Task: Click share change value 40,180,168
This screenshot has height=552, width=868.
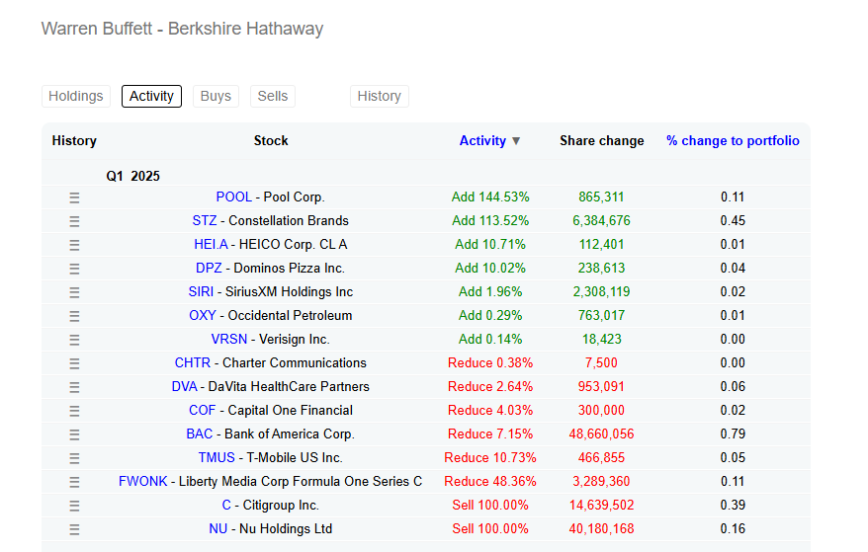Action: [x=602, y=529]
